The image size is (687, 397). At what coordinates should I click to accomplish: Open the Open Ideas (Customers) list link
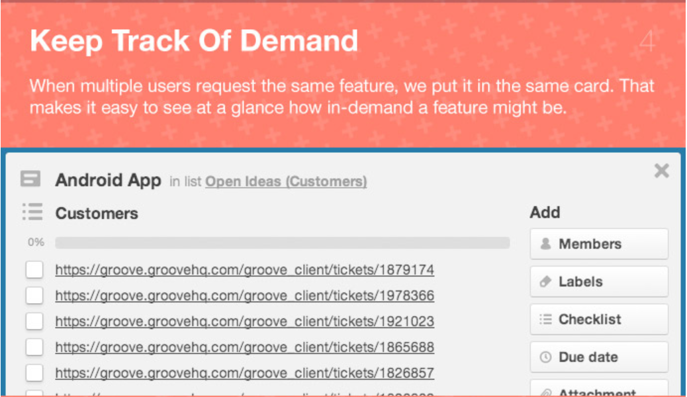286,181
